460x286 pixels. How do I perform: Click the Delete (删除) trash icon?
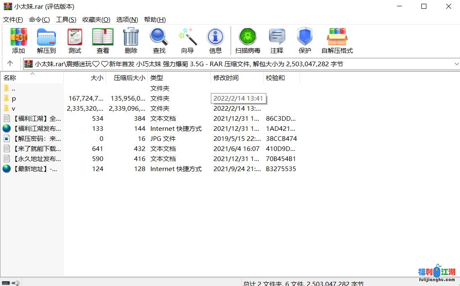pos(131,41)
